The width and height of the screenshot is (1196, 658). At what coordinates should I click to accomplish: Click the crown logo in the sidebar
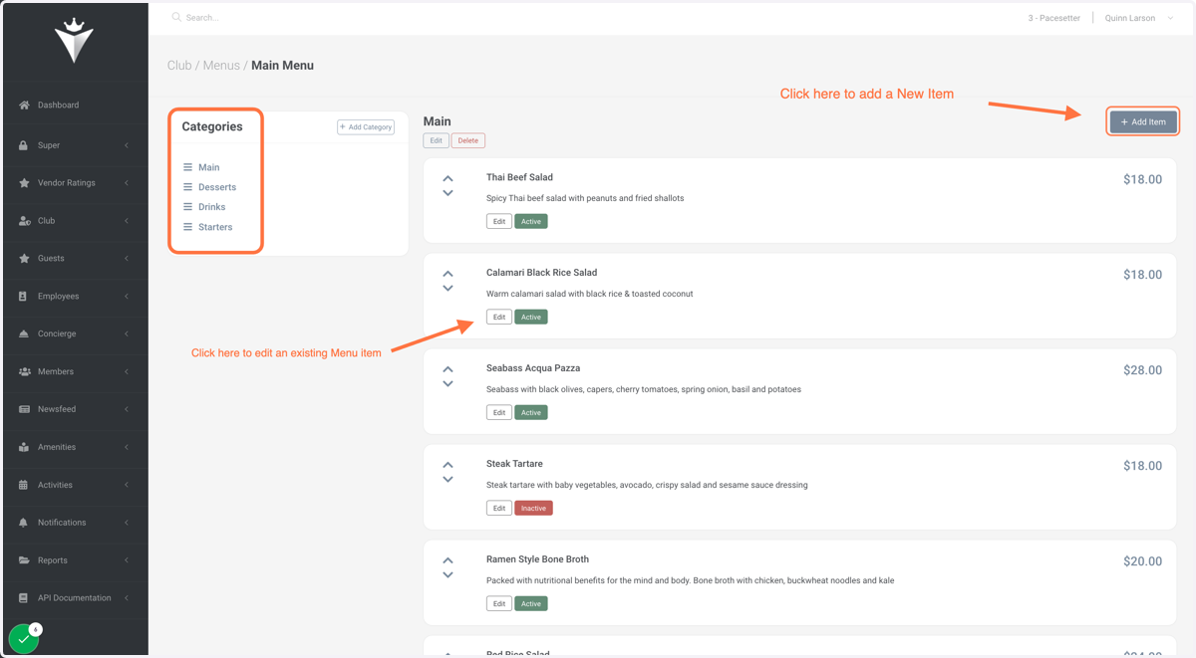[74, 41]
